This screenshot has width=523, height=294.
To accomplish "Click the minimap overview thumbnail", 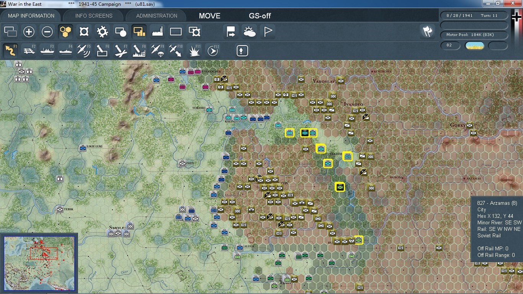I will tap(39, 263).
